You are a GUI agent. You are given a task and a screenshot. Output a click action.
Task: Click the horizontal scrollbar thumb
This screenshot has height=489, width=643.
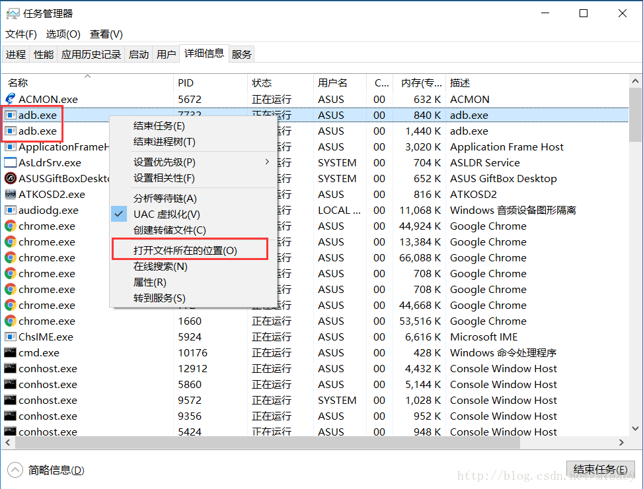pyautogui.click(x=268, y=442)
